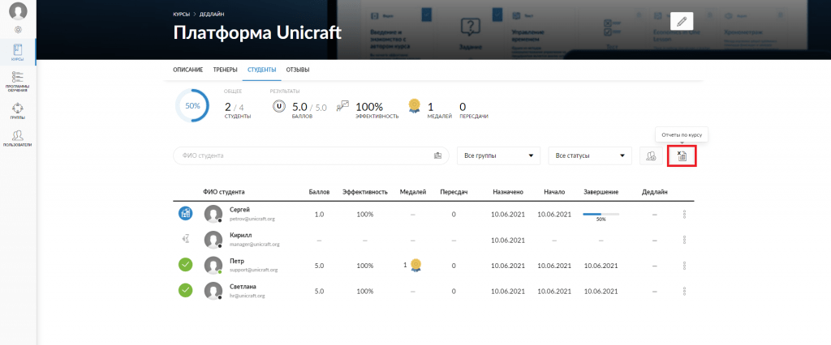This screenshot has height=345, width=831.
Task: Open student name Петр
Action: click(x=236, y=261)
